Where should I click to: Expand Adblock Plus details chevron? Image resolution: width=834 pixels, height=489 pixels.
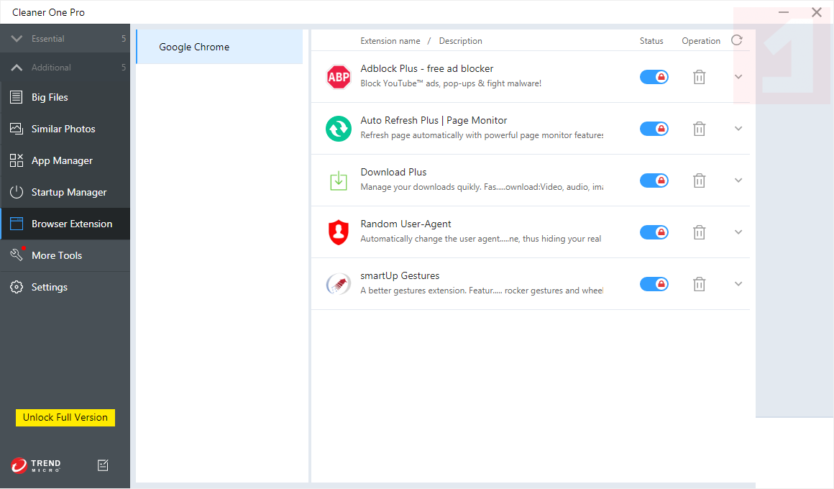pyautogui.click(x=738, y=77)
